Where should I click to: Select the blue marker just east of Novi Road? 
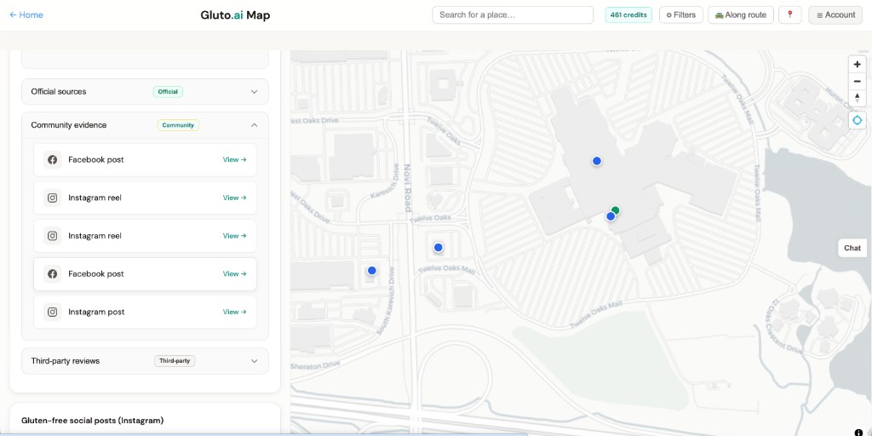[x=439, y=248]
